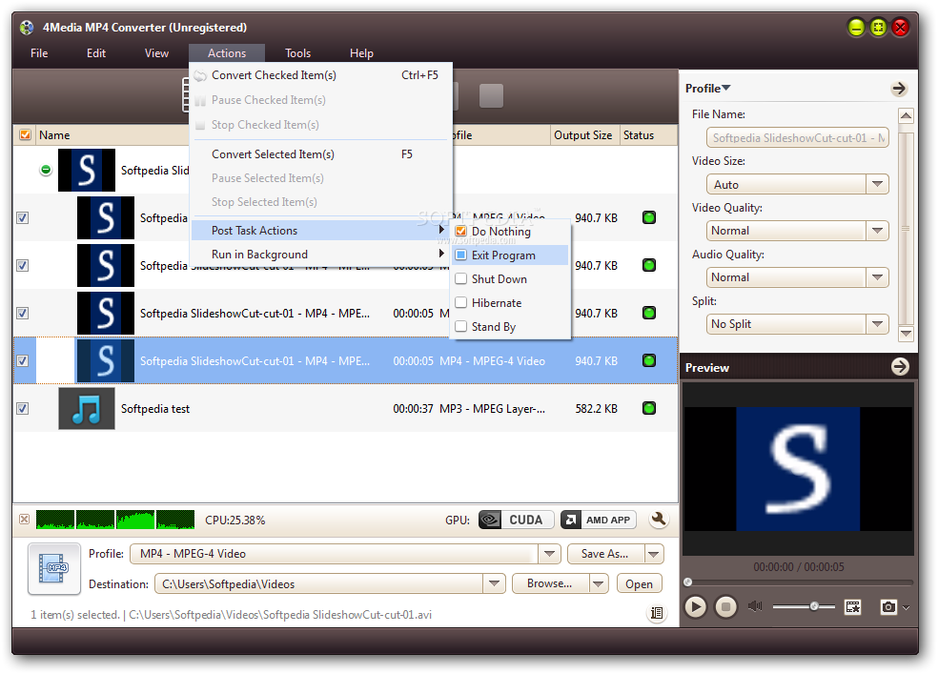Viewport: 938px width, 674px height.
Task: Stop the preview playback
Action: coord(725,607)
